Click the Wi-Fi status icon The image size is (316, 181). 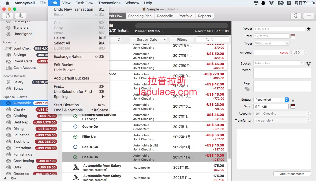272,3
